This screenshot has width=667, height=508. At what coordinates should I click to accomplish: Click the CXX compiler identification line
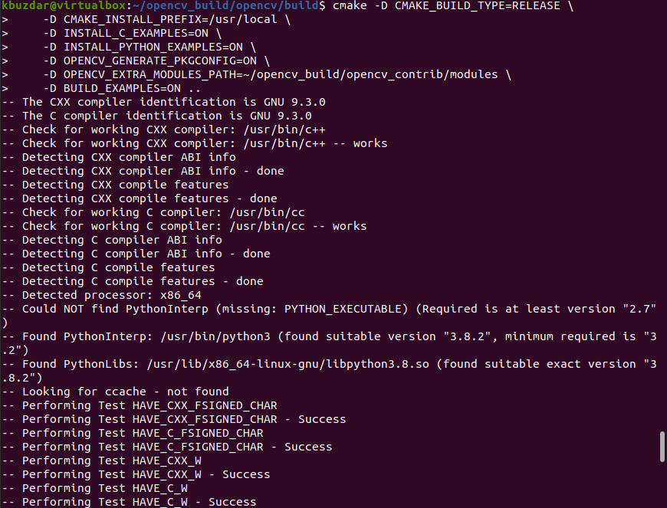pyautogui.click(x=173, y=102)
